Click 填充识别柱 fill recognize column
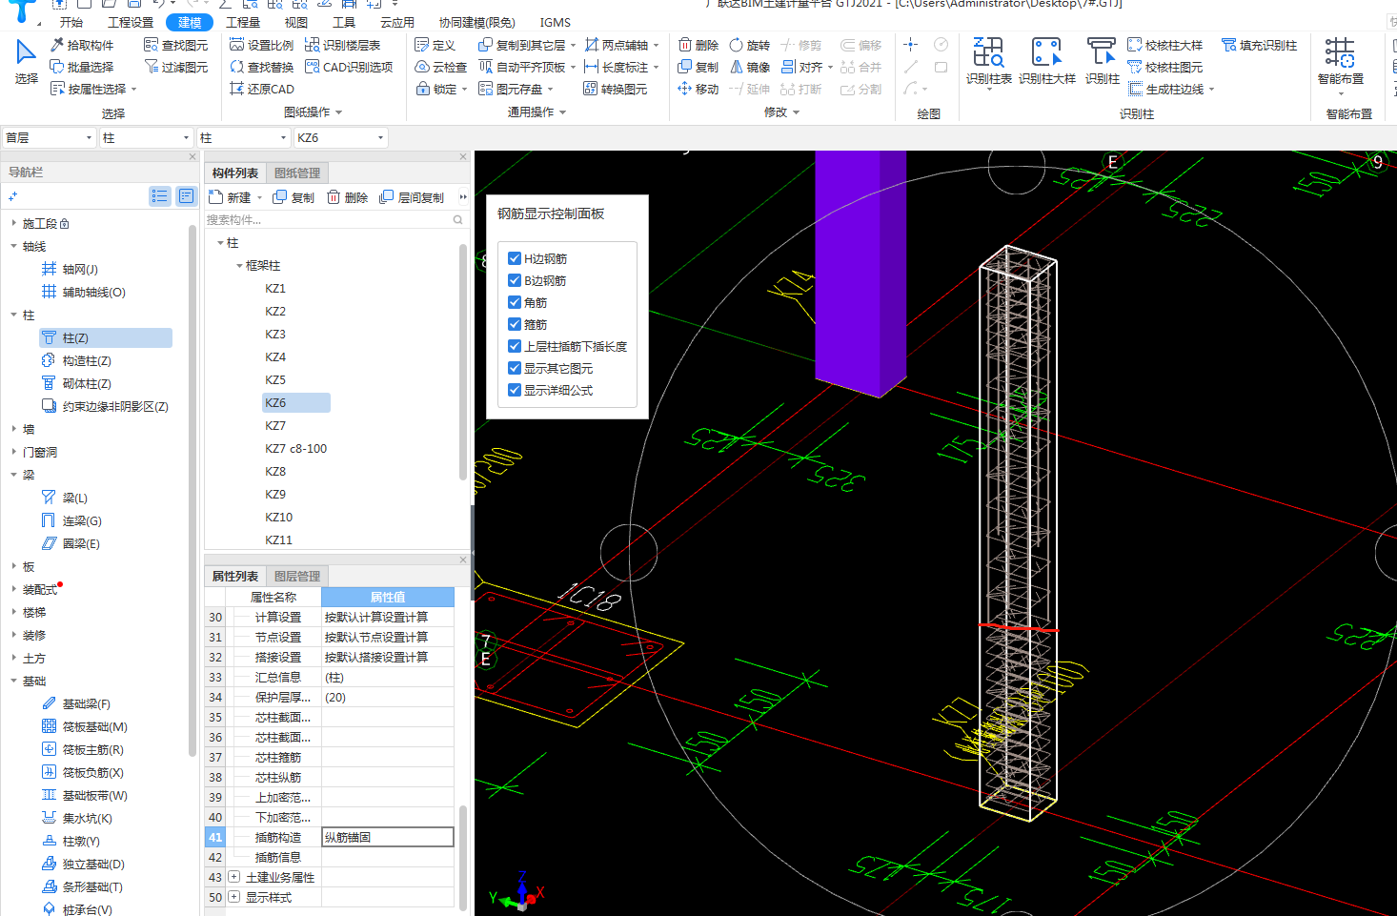The width and height of the screenshot is (1397, 916). (1259, 45)
